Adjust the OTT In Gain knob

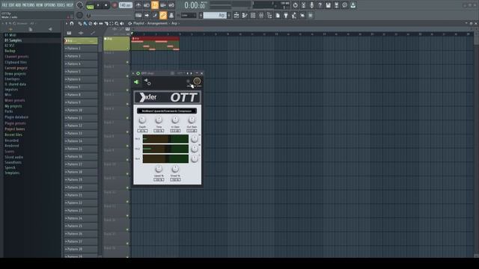[x=175, y=120]
